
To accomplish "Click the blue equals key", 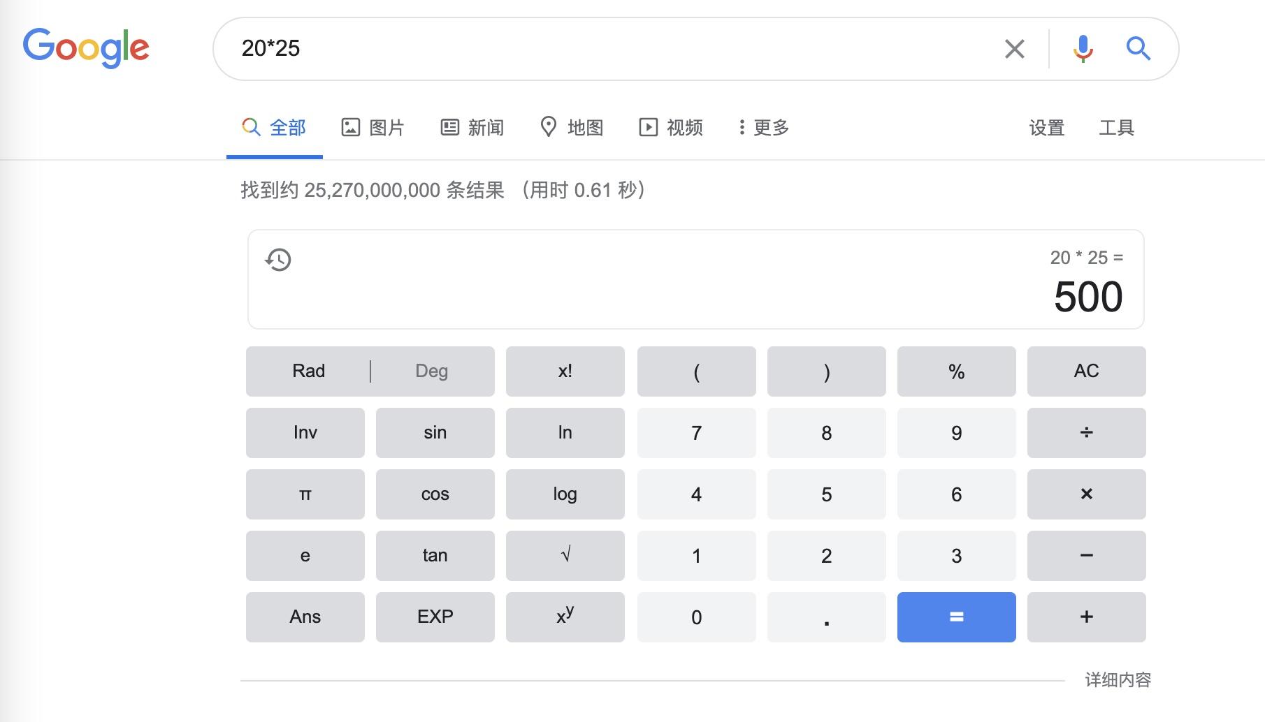I will click(957, 617).
